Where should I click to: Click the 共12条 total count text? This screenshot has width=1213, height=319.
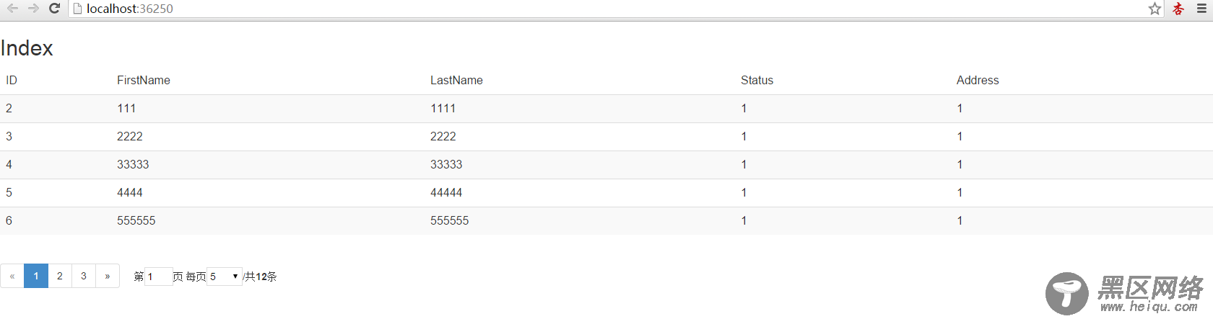261,277
